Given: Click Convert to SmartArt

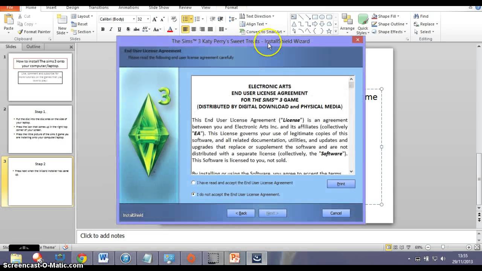Looking at the screenshot, I should (262, 32).
